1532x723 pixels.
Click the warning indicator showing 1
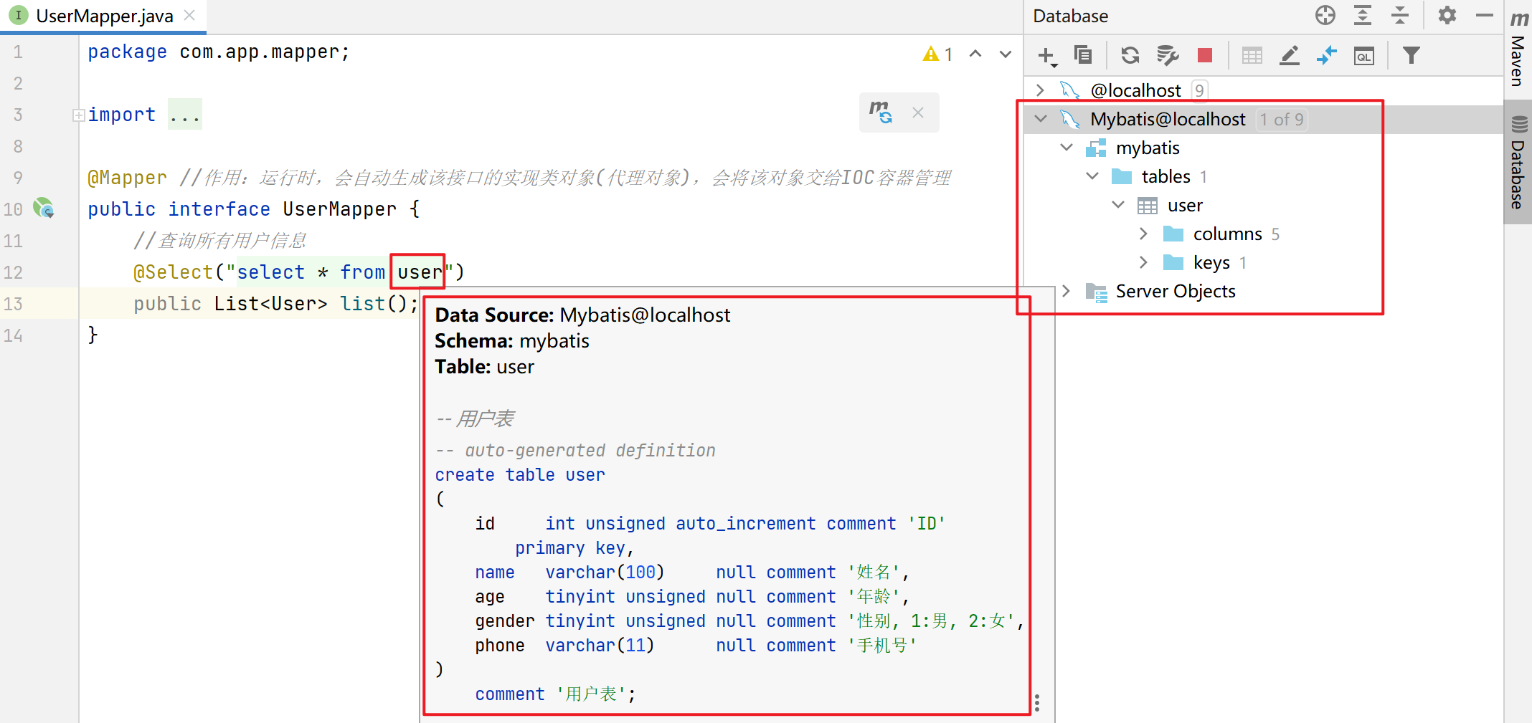938,54
